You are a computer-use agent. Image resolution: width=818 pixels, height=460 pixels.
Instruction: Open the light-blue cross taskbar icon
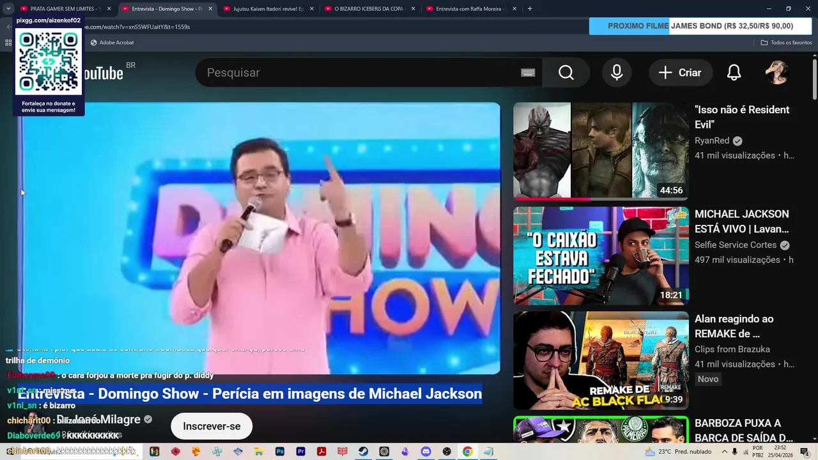pyautogui.click(x=217, y=452)
